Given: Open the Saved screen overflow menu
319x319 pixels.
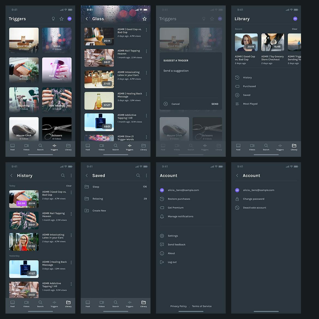Looking at the screenshot, I should point(146,175).
